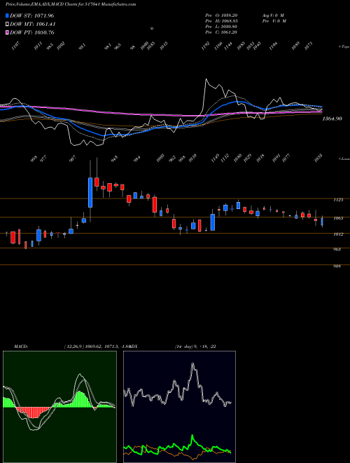Screen dimensions: 350x463
Task: Click the 'Pre C: 1061.20' close value
Action: (x=221, y=32)
